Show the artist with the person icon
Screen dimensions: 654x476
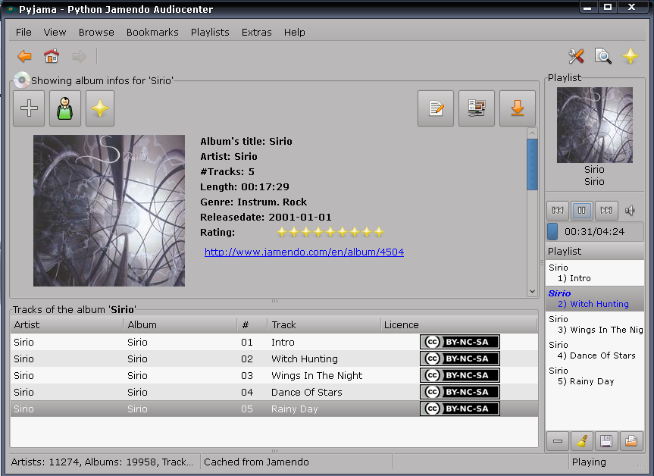tap(65, 108)
